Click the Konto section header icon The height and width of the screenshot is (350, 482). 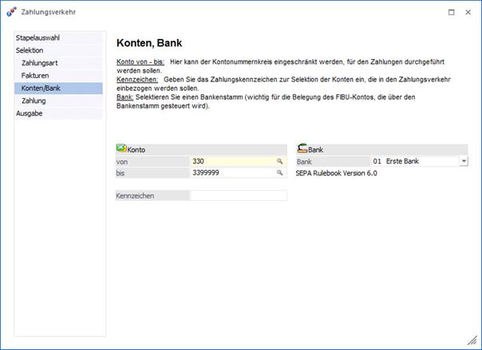121,148
